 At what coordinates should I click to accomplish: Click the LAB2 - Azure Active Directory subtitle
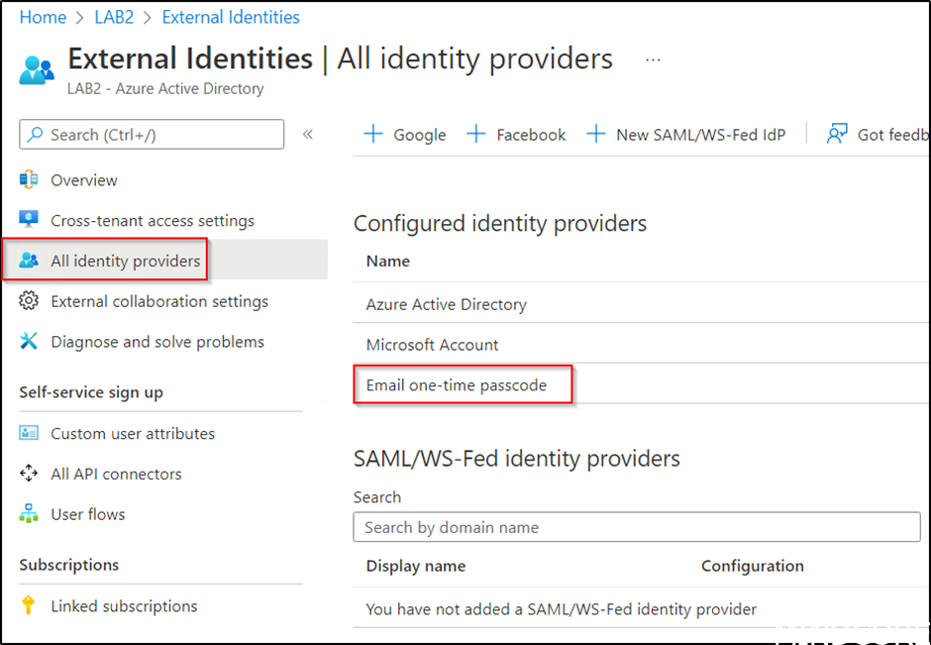[165, 88]
